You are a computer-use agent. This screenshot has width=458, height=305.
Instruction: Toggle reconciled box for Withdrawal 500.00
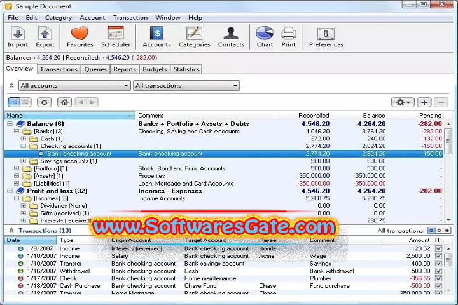pyautogui.click(x=438, y=271)
